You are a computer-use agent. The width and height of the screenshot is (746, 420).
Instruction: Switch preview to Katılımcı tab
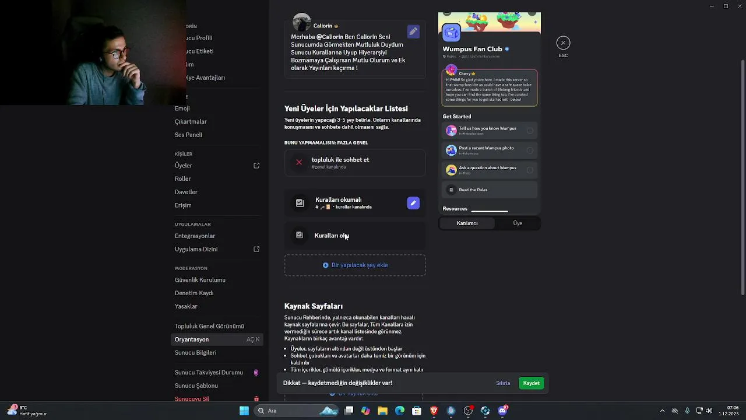[x=467, y=223]
